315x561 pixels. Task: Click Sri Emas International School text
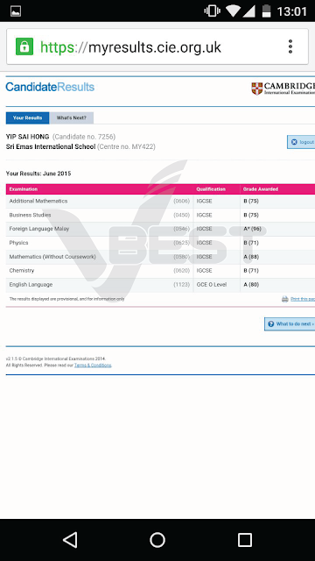tap(51, 146)
